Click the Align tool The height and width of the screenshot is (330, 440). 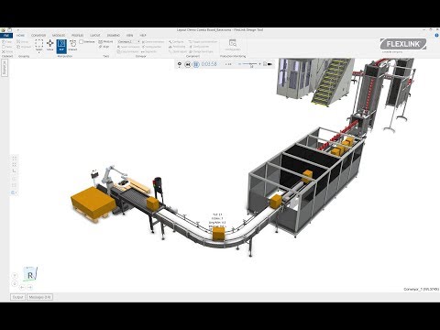(x=104, y=47)
